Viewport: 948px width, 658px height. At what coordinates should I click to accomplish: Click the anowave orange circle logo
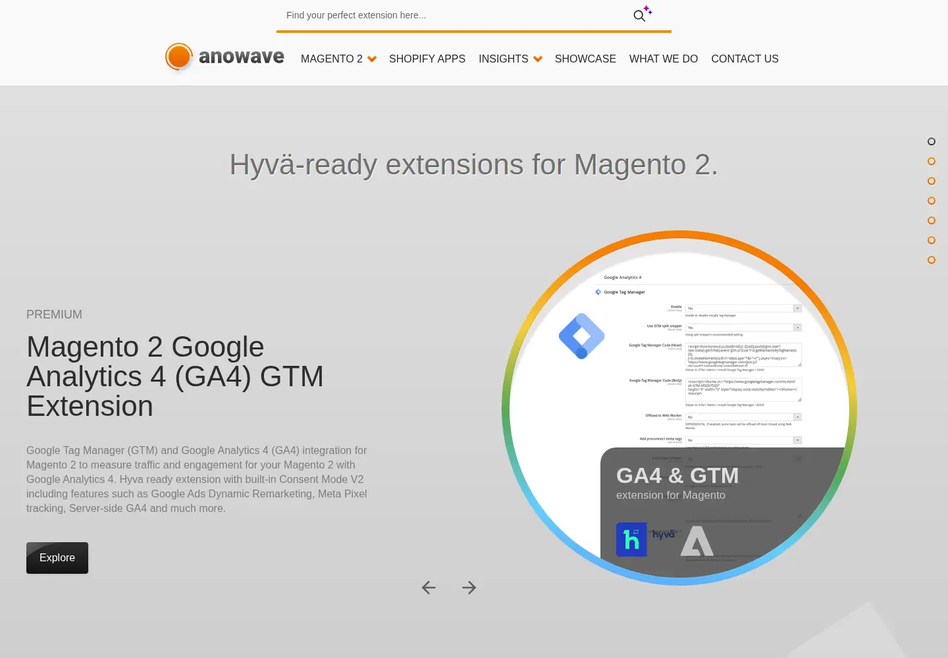tap(179, 57)
